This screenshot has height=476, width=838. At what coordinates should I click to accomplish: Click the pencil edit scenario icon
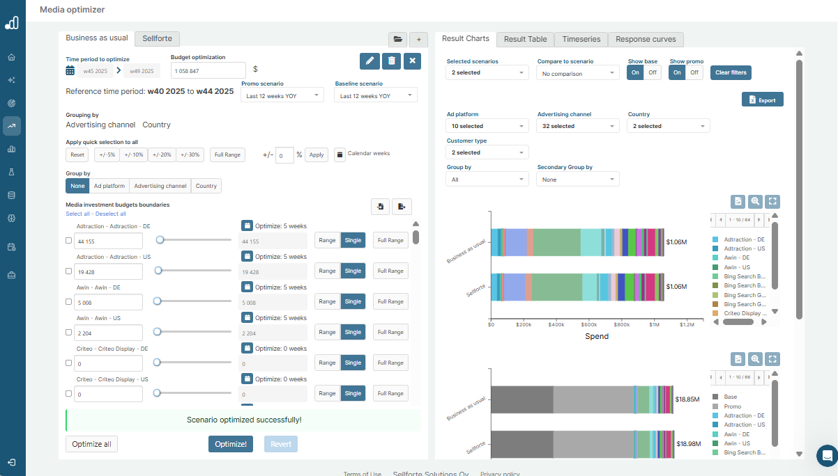[370, 61]
